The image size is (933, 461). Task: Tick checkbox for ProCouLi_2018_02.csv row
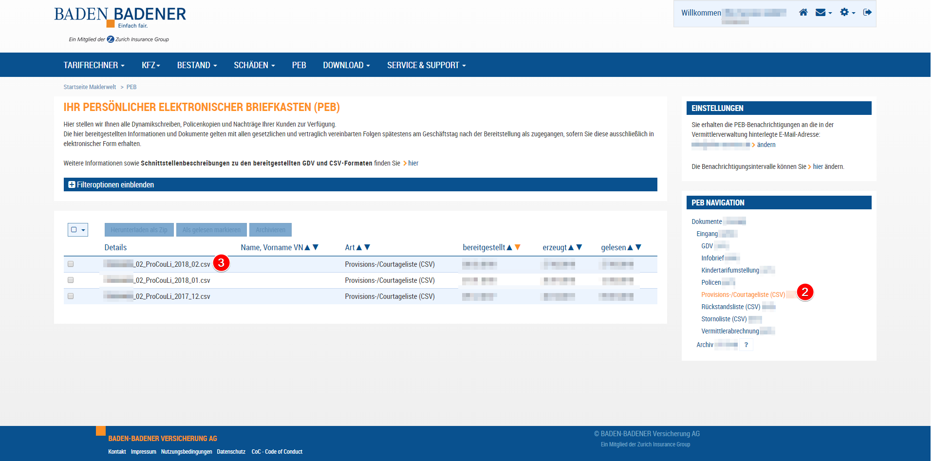[71, 264]
